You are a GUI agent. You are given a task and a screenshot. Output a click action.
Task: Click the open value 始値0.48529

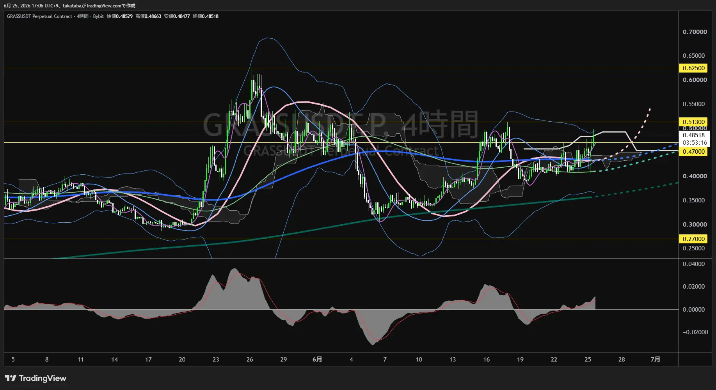tap(119, 16)
